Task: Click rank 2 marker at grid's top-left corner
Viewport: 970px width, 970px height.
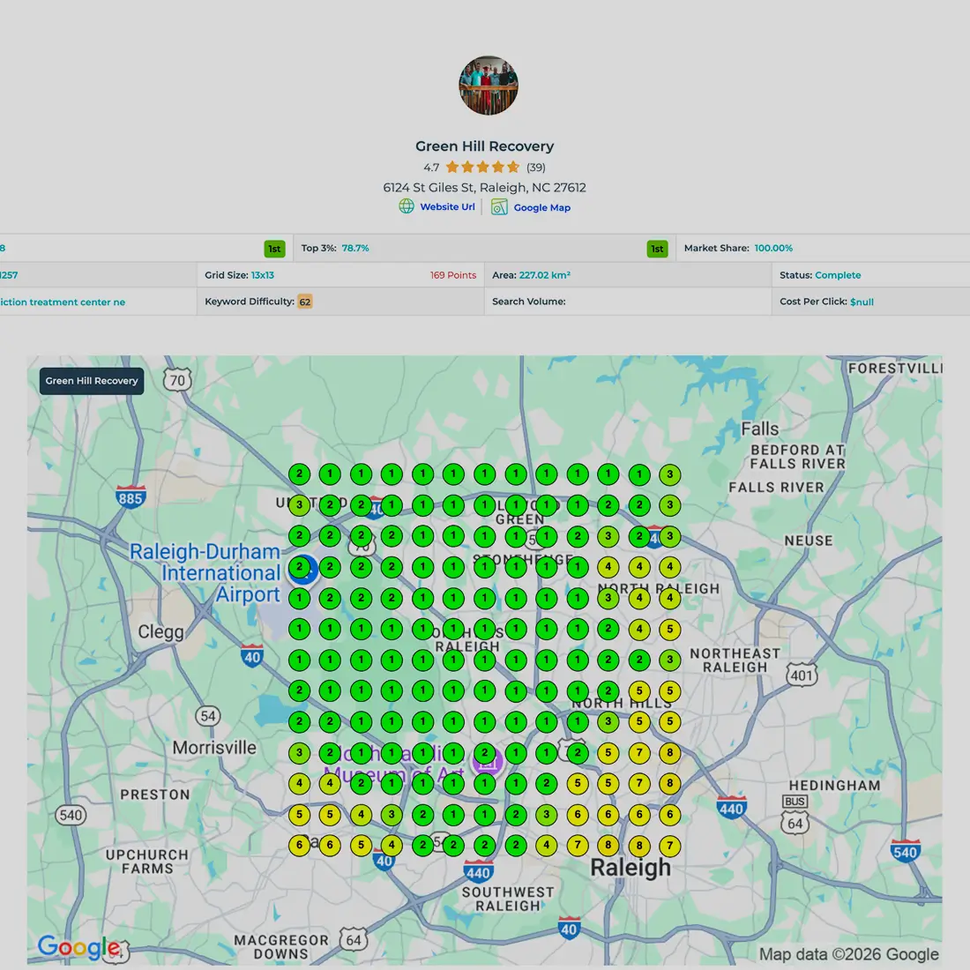Action: pyautogui.click(x=300, y=474)
